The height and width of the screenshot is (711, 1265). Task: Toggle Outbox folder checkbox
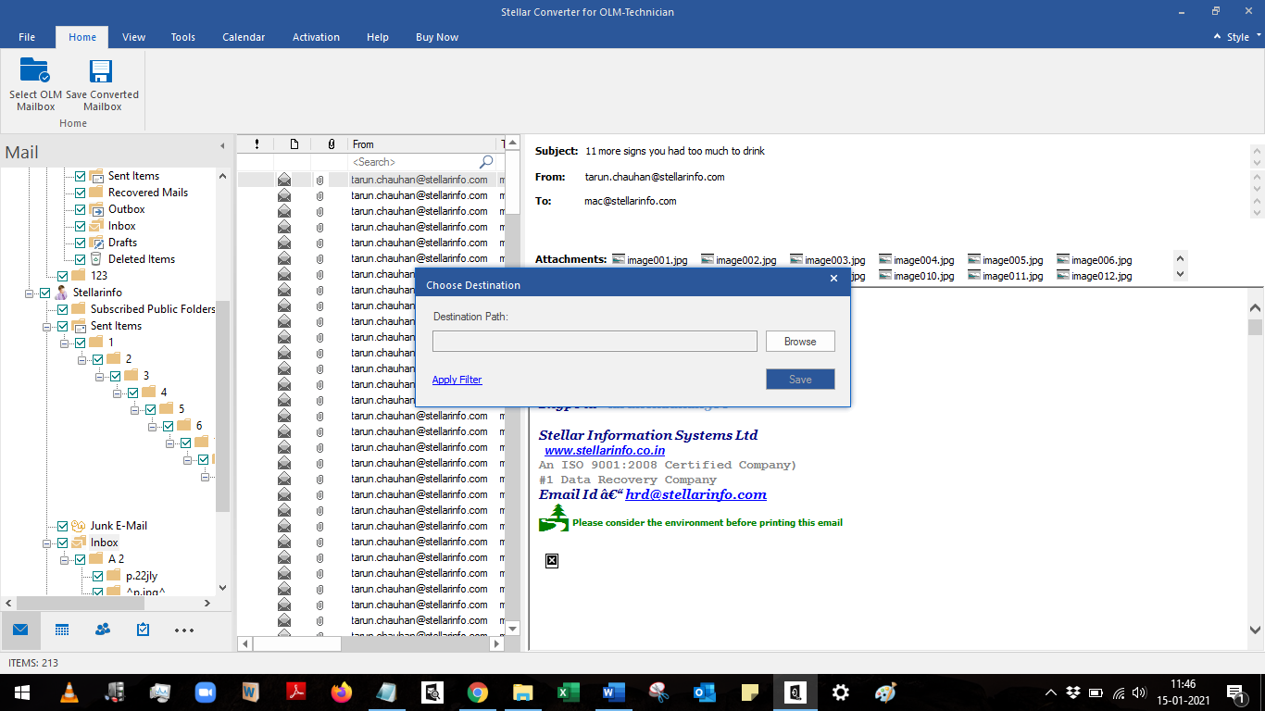[81, 209]
